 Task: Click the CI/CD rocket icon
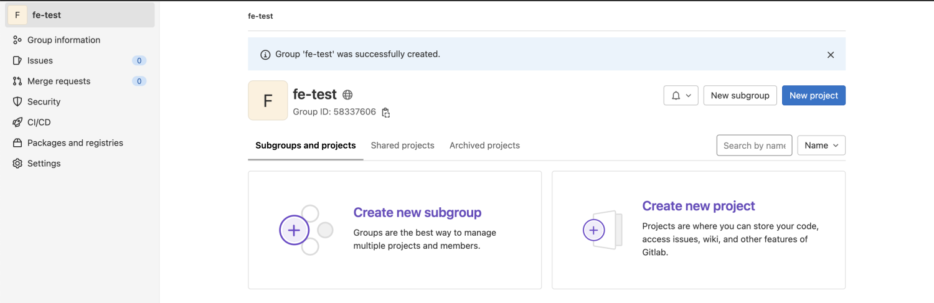coord(17,122)
